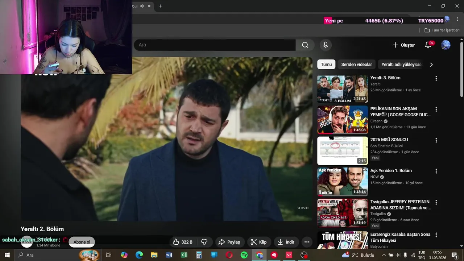Open Aşk Yeniden 1. Bölüm title
Viewport: 464px width, 261px height.
click(x=391, y=171)
